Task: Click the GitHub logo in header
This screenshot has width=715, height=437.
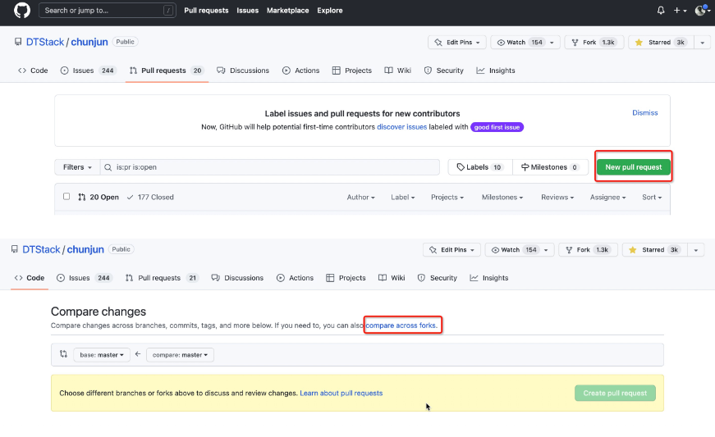Action: pyautogui.click(x=22, y=11)
